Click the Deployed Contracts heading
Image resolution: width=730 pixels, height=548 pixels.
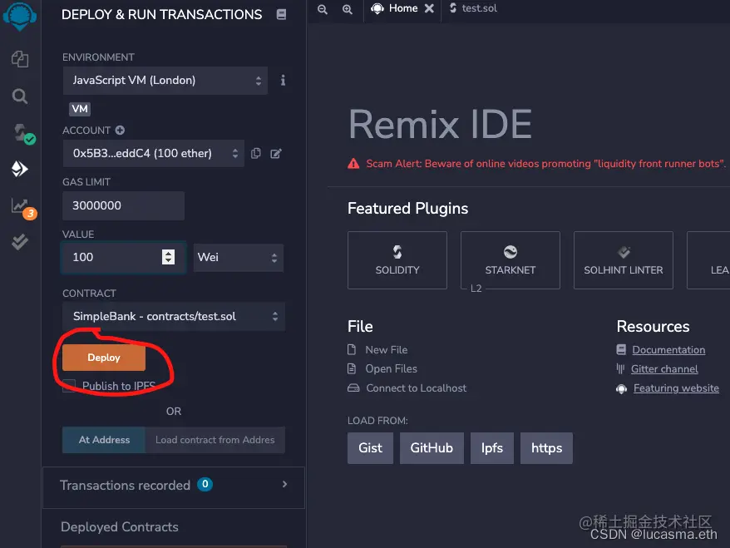click(x=120, y=526)
